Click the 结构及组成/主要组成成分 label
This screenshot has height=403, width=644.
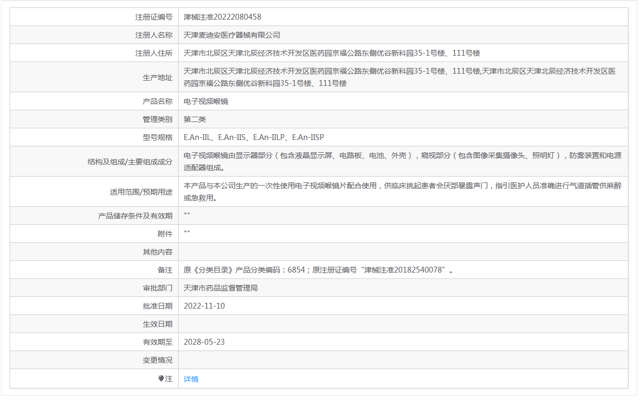[130, 162]
